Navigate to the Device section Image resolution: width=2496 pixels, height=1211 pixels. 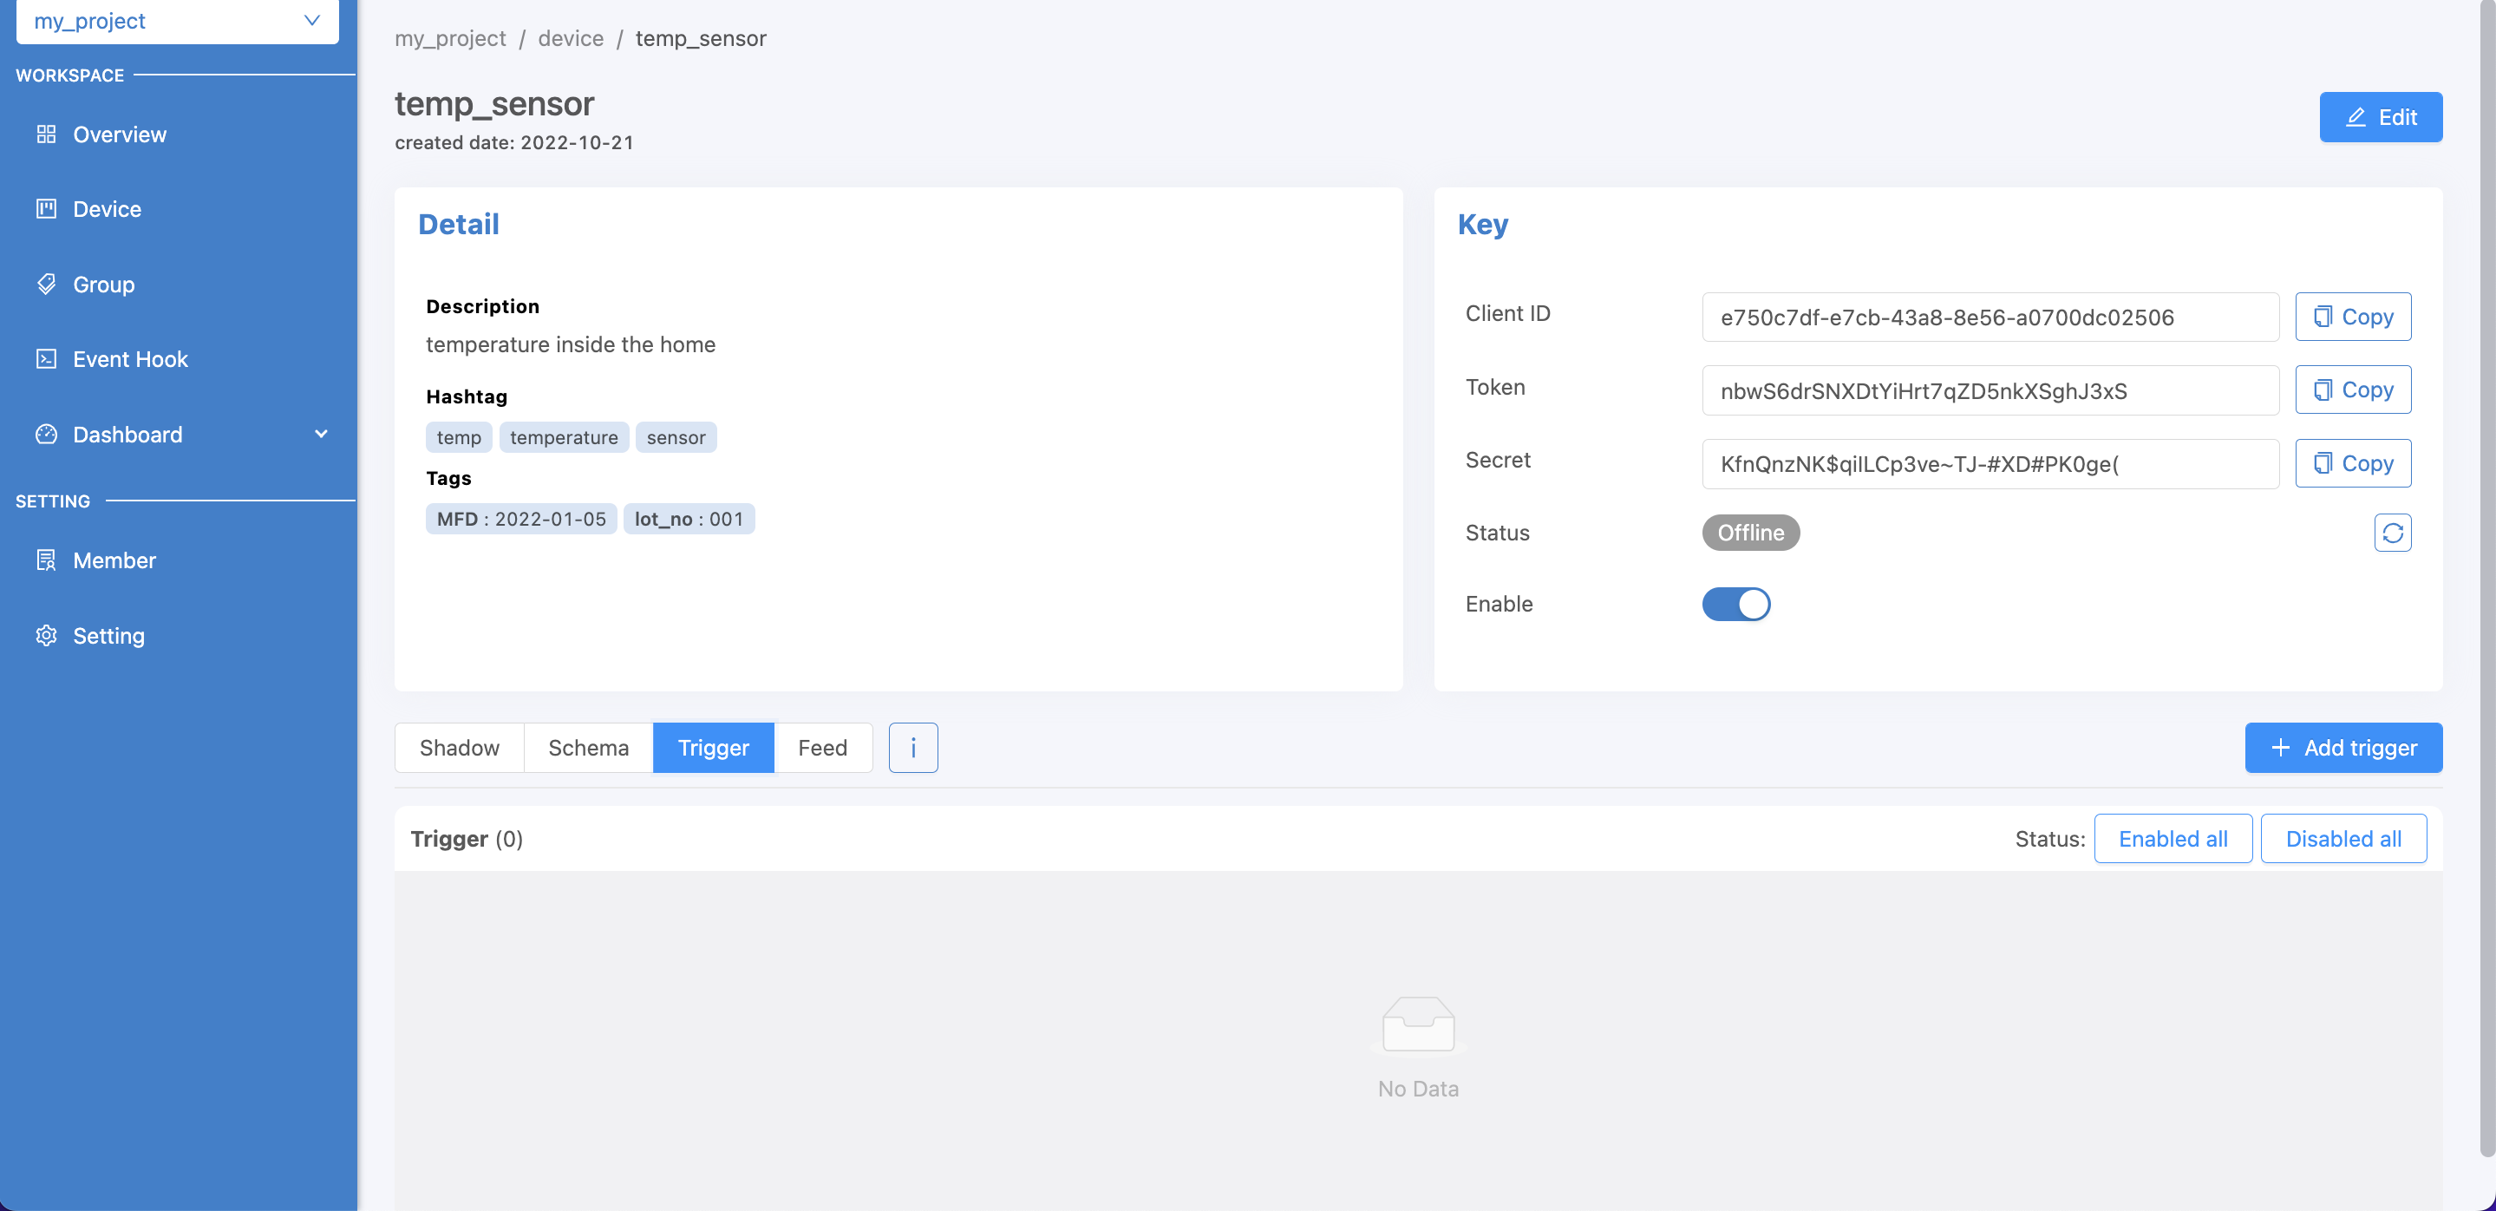pyautogui.click(x=107, y=208)
